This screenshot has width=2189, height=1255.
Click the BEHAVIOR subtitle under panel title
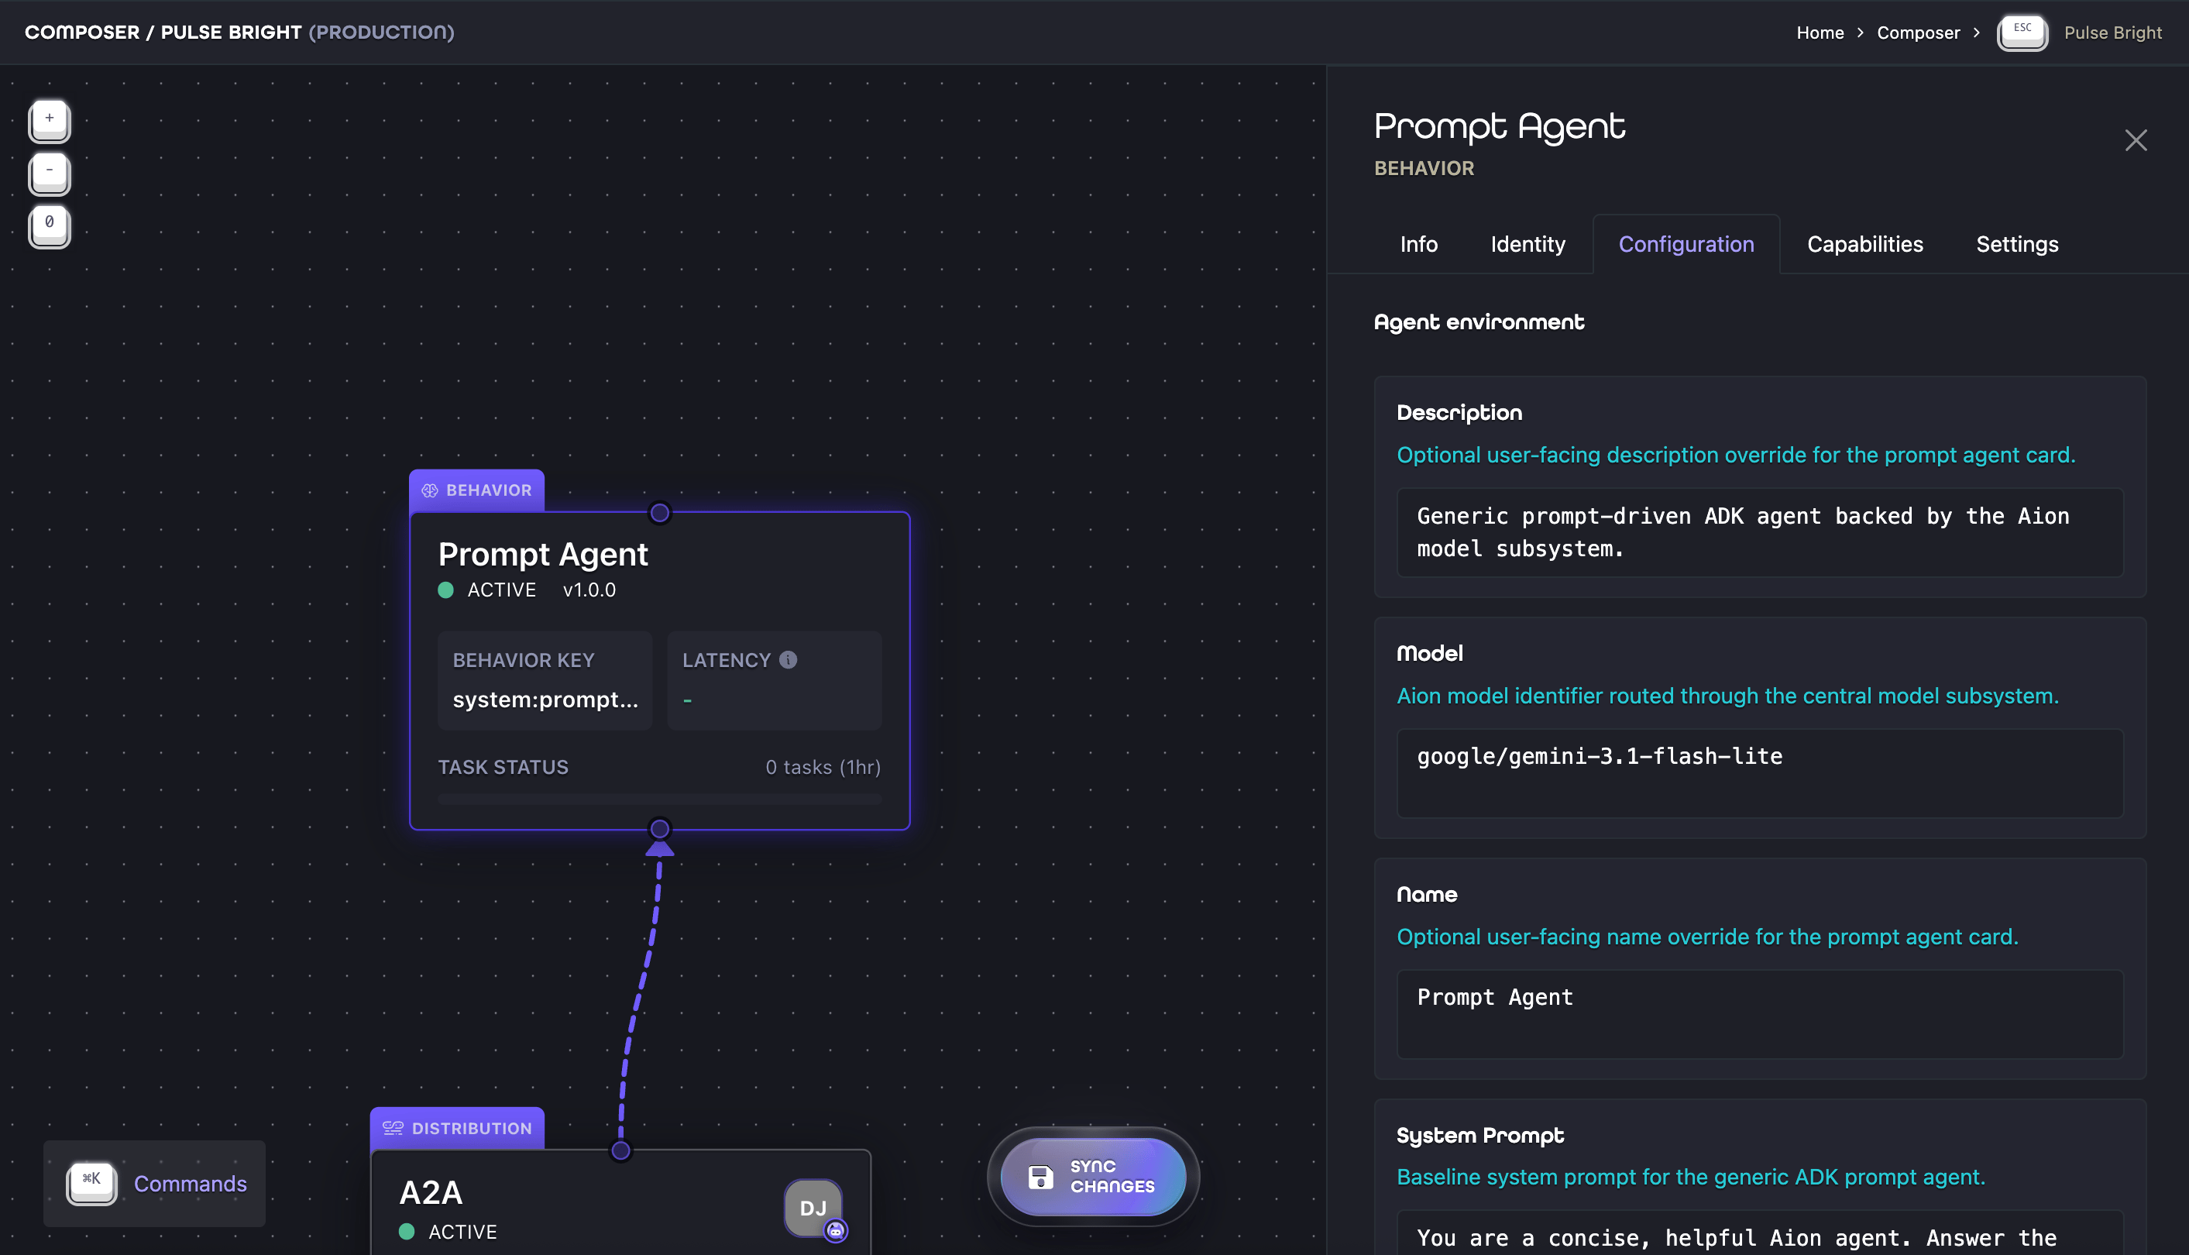pos(1424,168)
